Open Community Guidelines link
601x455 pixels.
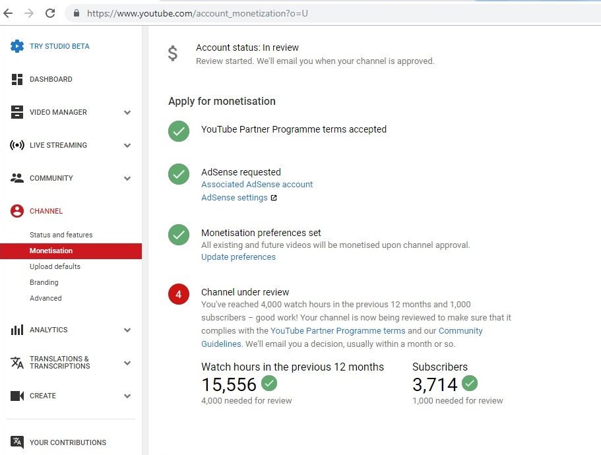[x=460, y=331]
